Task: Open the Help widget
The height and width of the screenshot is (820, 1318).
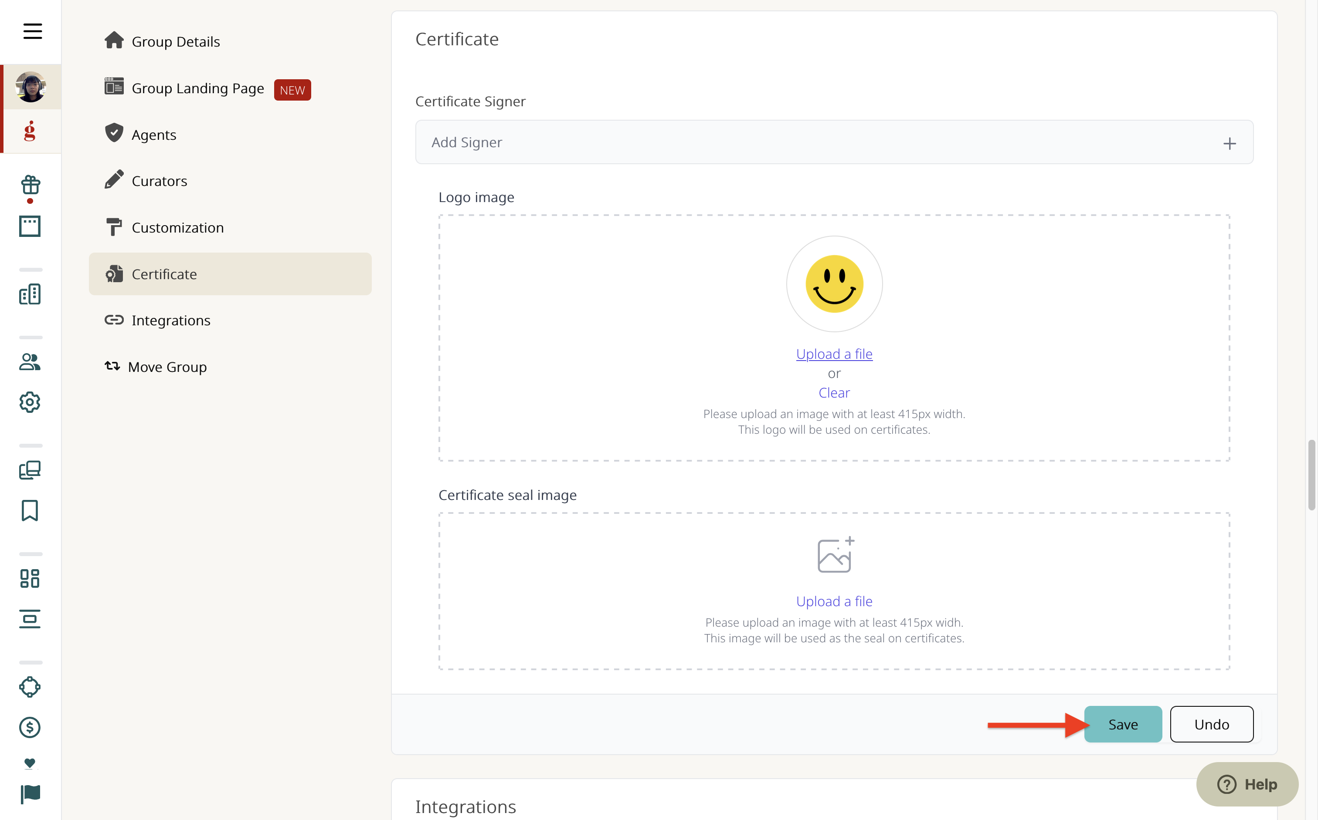Action: 1247,784
